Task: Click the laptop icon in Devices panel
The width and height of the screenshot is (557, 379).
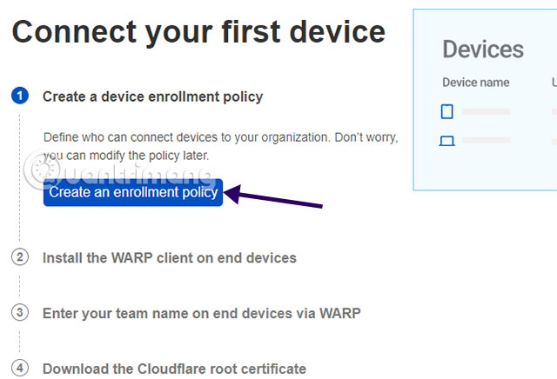Action: click(x=447, y=140)
